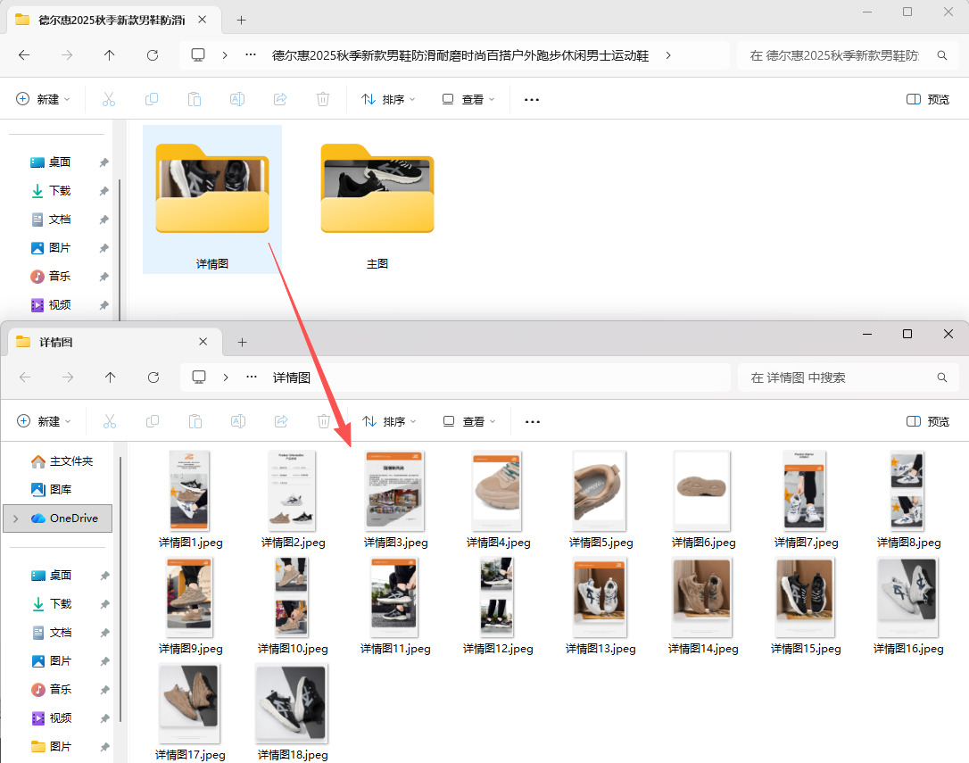Select the 详情图 tab in the bottom window
The width and height of the screenshot is (969, 763).
tap(98, 342)
